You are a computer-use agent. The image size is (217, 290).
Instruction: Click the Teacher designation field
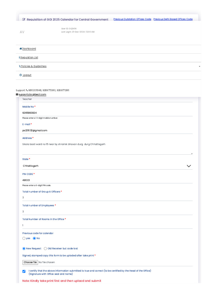click(107, 99)
